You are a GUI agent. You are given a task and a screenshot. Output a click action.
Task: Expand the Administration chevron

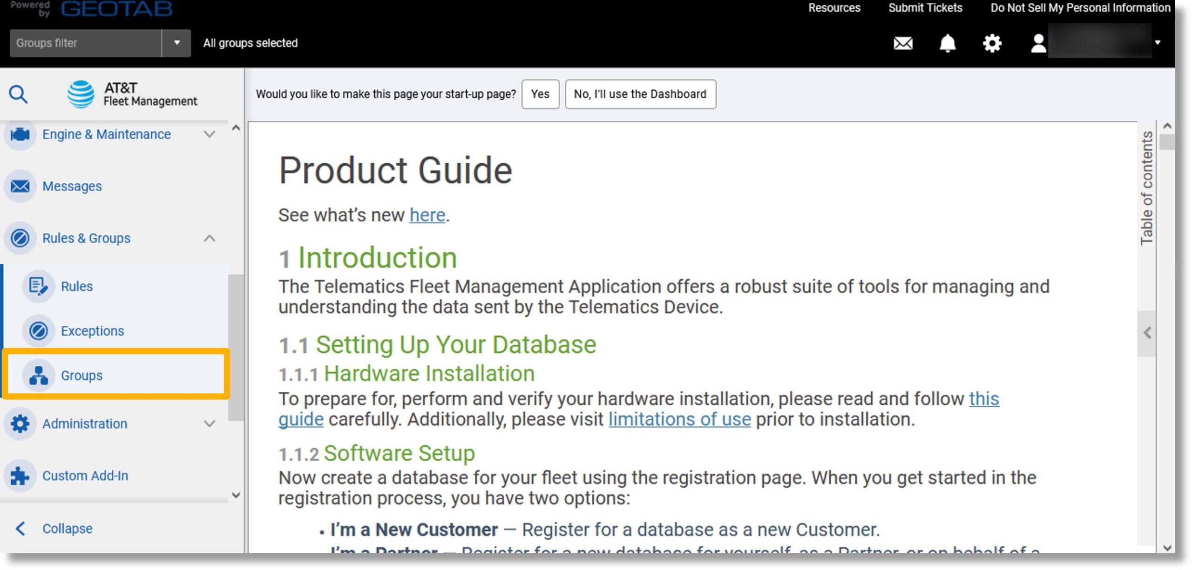[x=210, y=424]
